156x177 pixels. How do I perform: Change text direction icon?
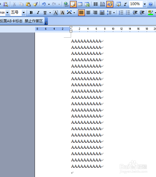click(x=102, y=4)
